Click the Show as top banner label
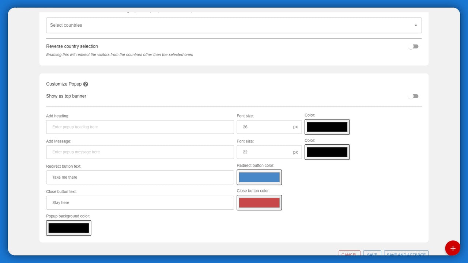Image resolution: width=468 pixels, height=263 pixels. (x=66, y=96)
